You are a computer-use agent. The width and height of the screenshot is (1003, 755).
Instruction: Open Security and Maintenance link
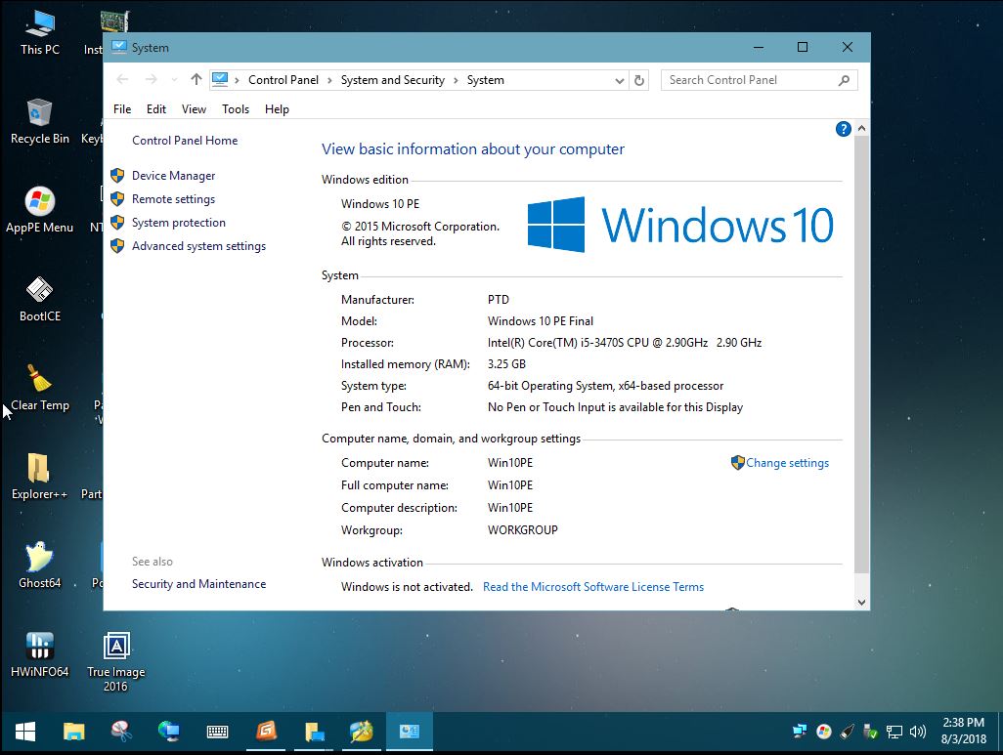[198, 584]
